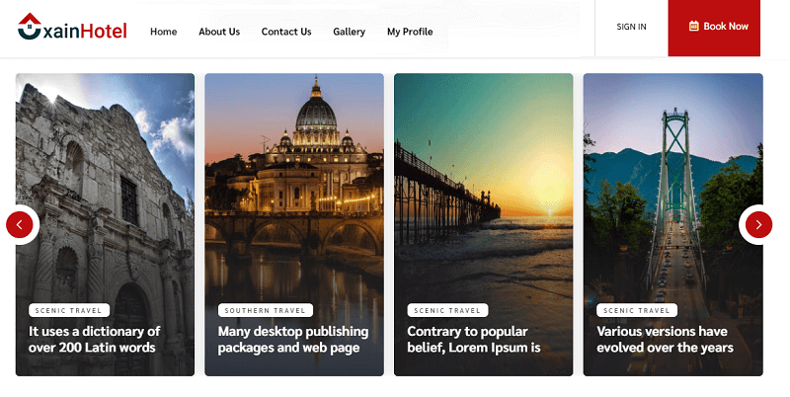Open the Home menu item

163,32
